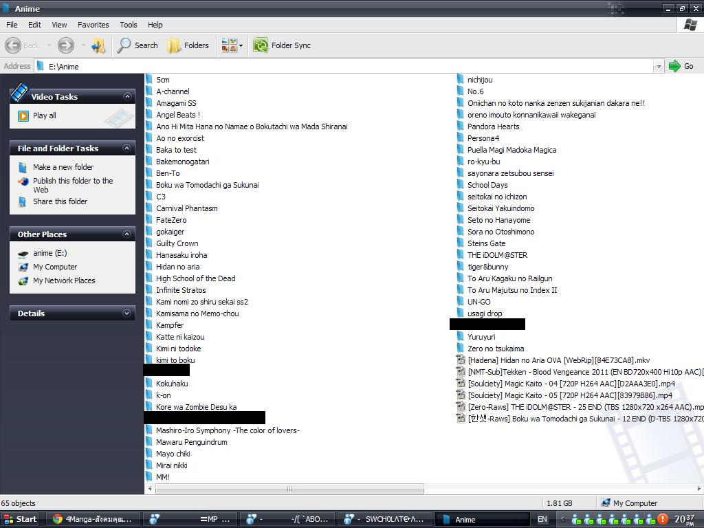Click the horizontal scrollbar thumb
This screenshot has height=528, width=704.
click(289, 489)
